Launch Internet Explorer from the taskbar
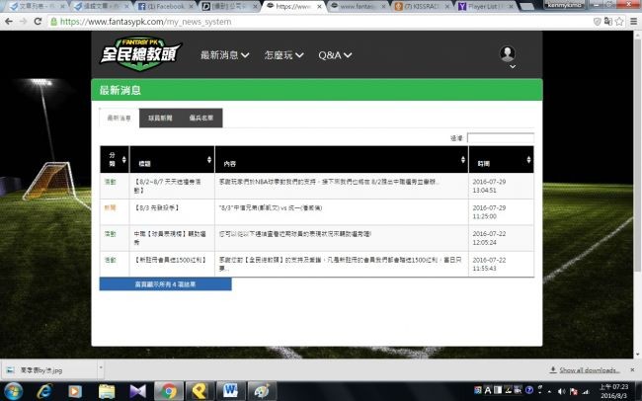This screenshot has width=642, height=401. click(44, 391)
